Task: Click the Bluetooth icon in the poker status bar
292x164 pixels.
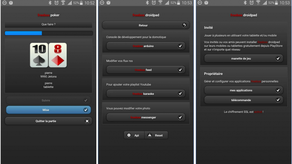Action: click(50, 3)
